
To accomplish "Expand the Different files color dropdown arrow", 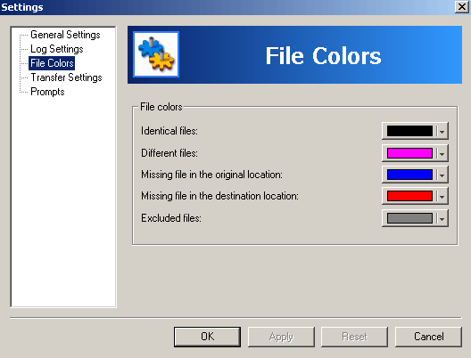I will click(x=442, y=153).
